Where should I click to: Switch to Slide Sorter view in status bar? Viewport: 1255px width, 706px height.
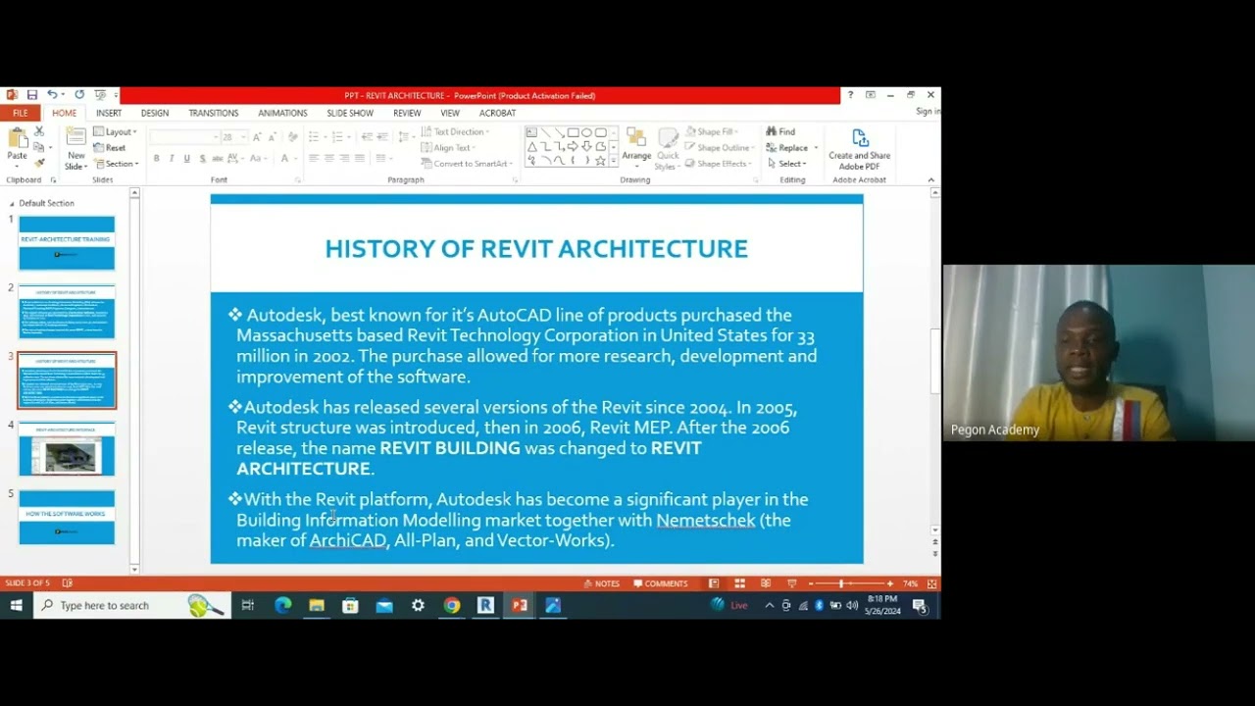(x=740, y=583)
